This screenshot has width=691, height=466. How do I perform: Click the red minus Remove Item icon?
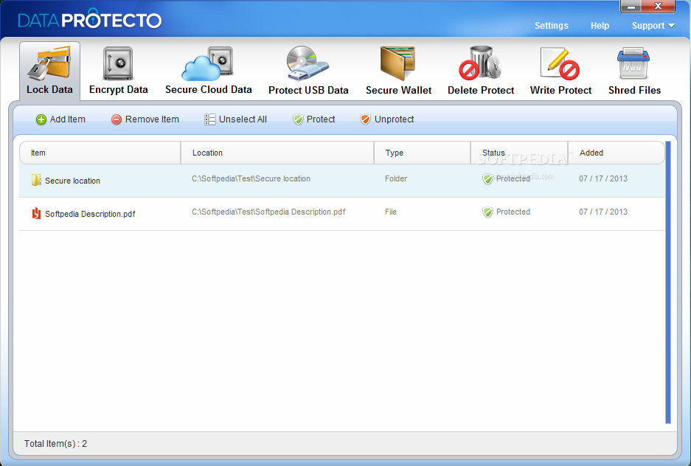click(117, 119)
